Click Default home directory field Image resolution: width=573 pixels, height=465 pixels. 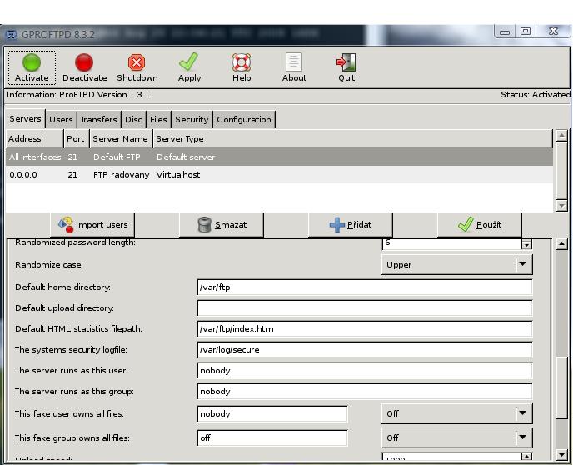pos(365,287)
